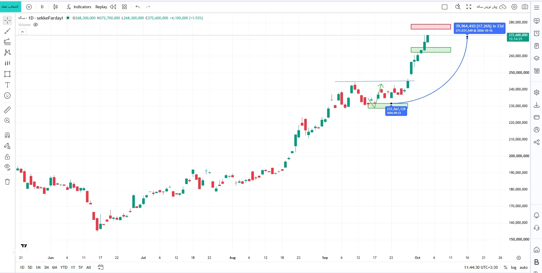Open the hamburger menu at top right

pyautogui.click(x=536, y=7)
